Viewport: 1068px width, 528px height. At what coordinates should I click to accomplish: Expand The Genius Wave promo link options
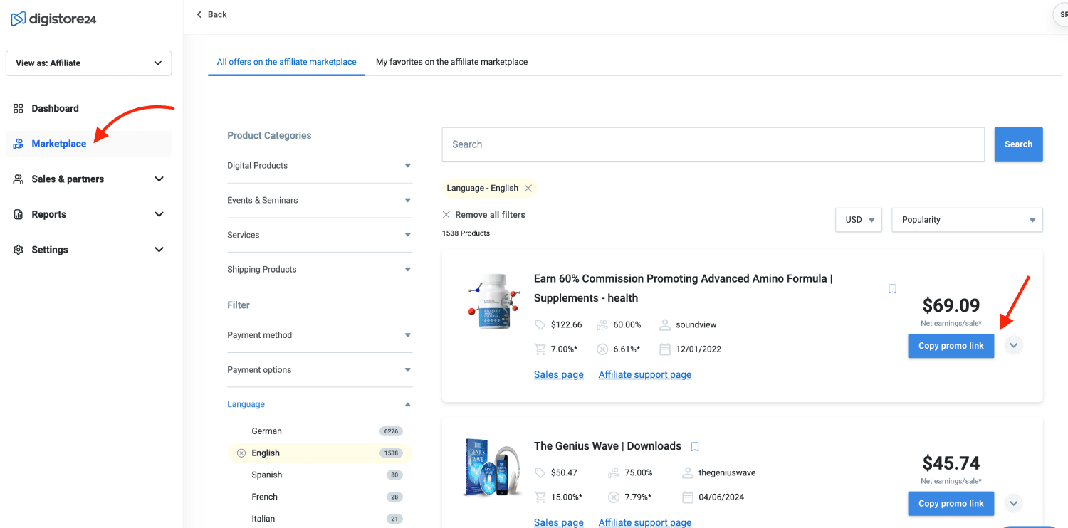tap(1014, 504)
